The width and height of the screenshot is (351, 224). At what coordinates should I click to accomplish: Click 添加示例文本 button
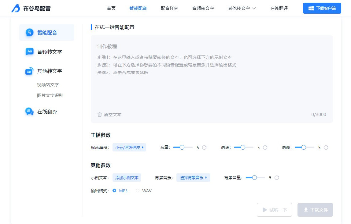127,178
